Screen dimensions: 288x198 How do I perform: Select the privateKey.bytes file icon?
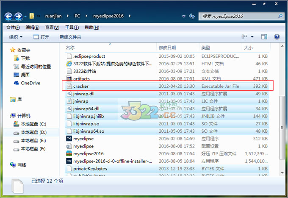(x=69, y=169)
